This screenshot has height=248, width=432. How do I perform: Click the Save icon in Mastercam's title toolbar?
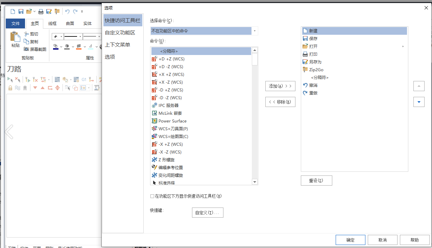[21, 11]
